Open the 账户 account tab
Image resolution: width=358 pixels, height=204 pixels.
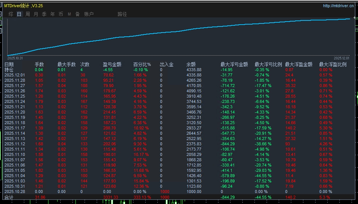coord(89,14)
